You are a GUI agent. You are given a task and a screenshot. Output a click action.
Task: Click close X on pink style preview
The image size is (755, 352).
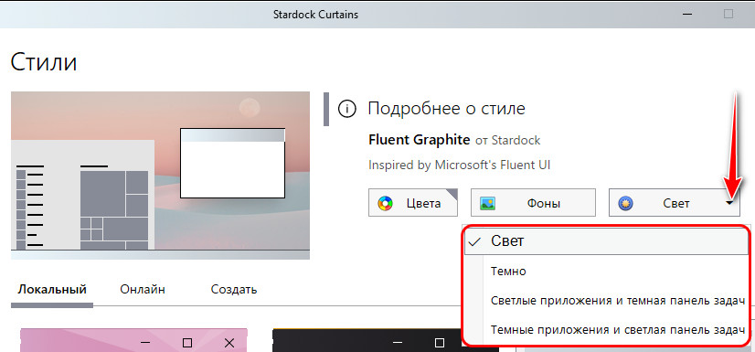[x=229, y=342]
